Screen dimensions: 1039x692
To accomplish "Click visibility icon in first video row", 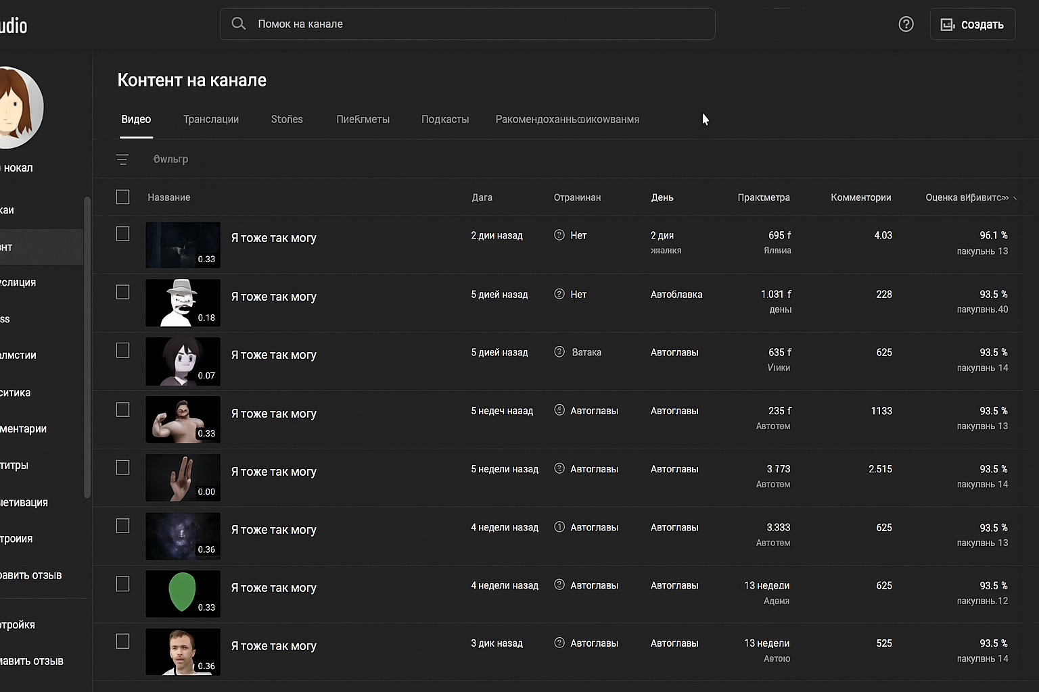I will (559, 235).
